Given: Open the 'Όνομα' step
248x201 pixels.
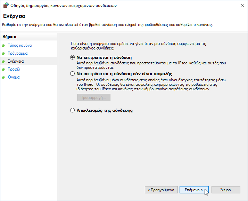Looking at the screenshot, I should click(x=14, y=77).
